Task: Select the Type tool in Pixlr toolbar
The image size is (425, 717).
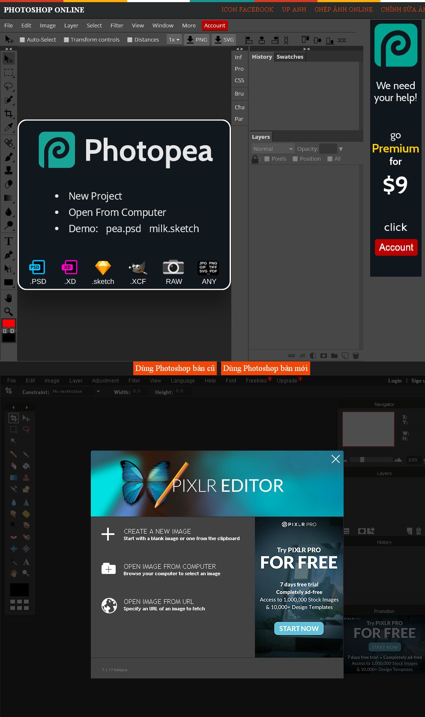Action: pos(26,562)
